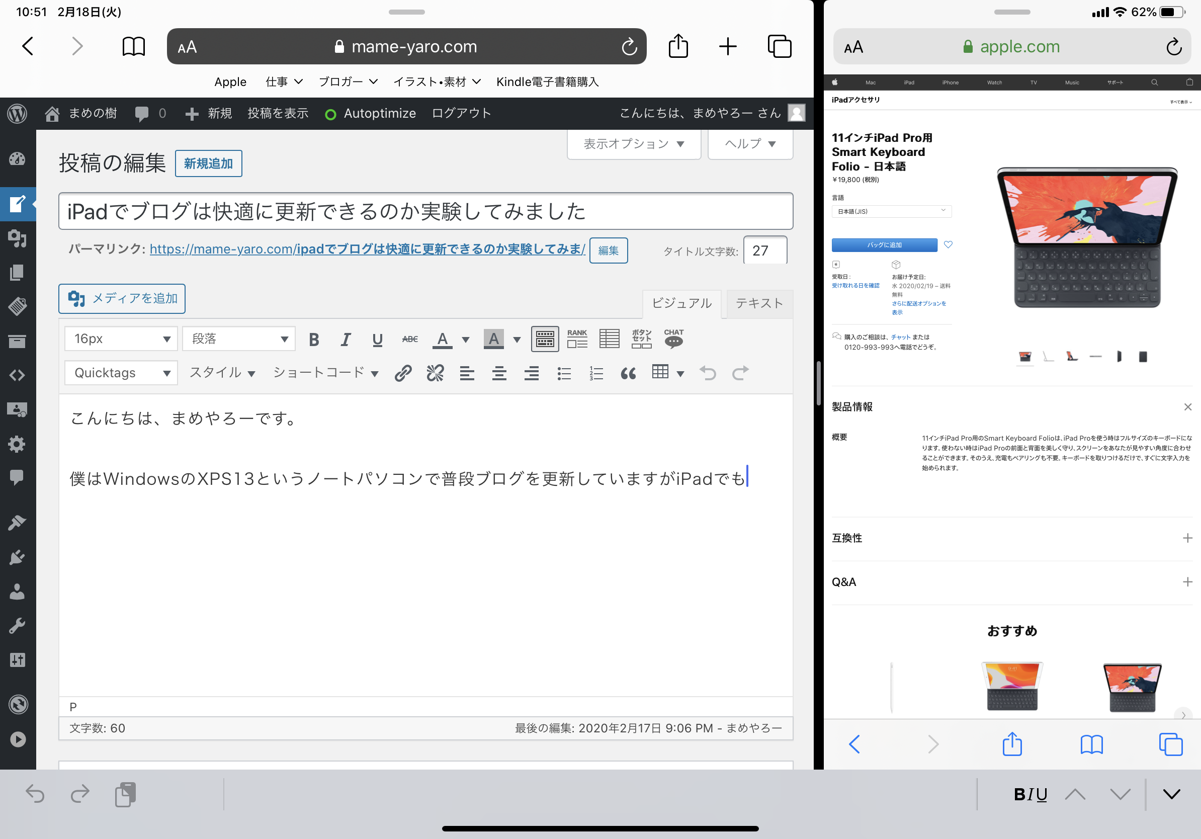Click the insert link icon
The height and width of the screenshot is (839, 1201).
pos(403,373)
